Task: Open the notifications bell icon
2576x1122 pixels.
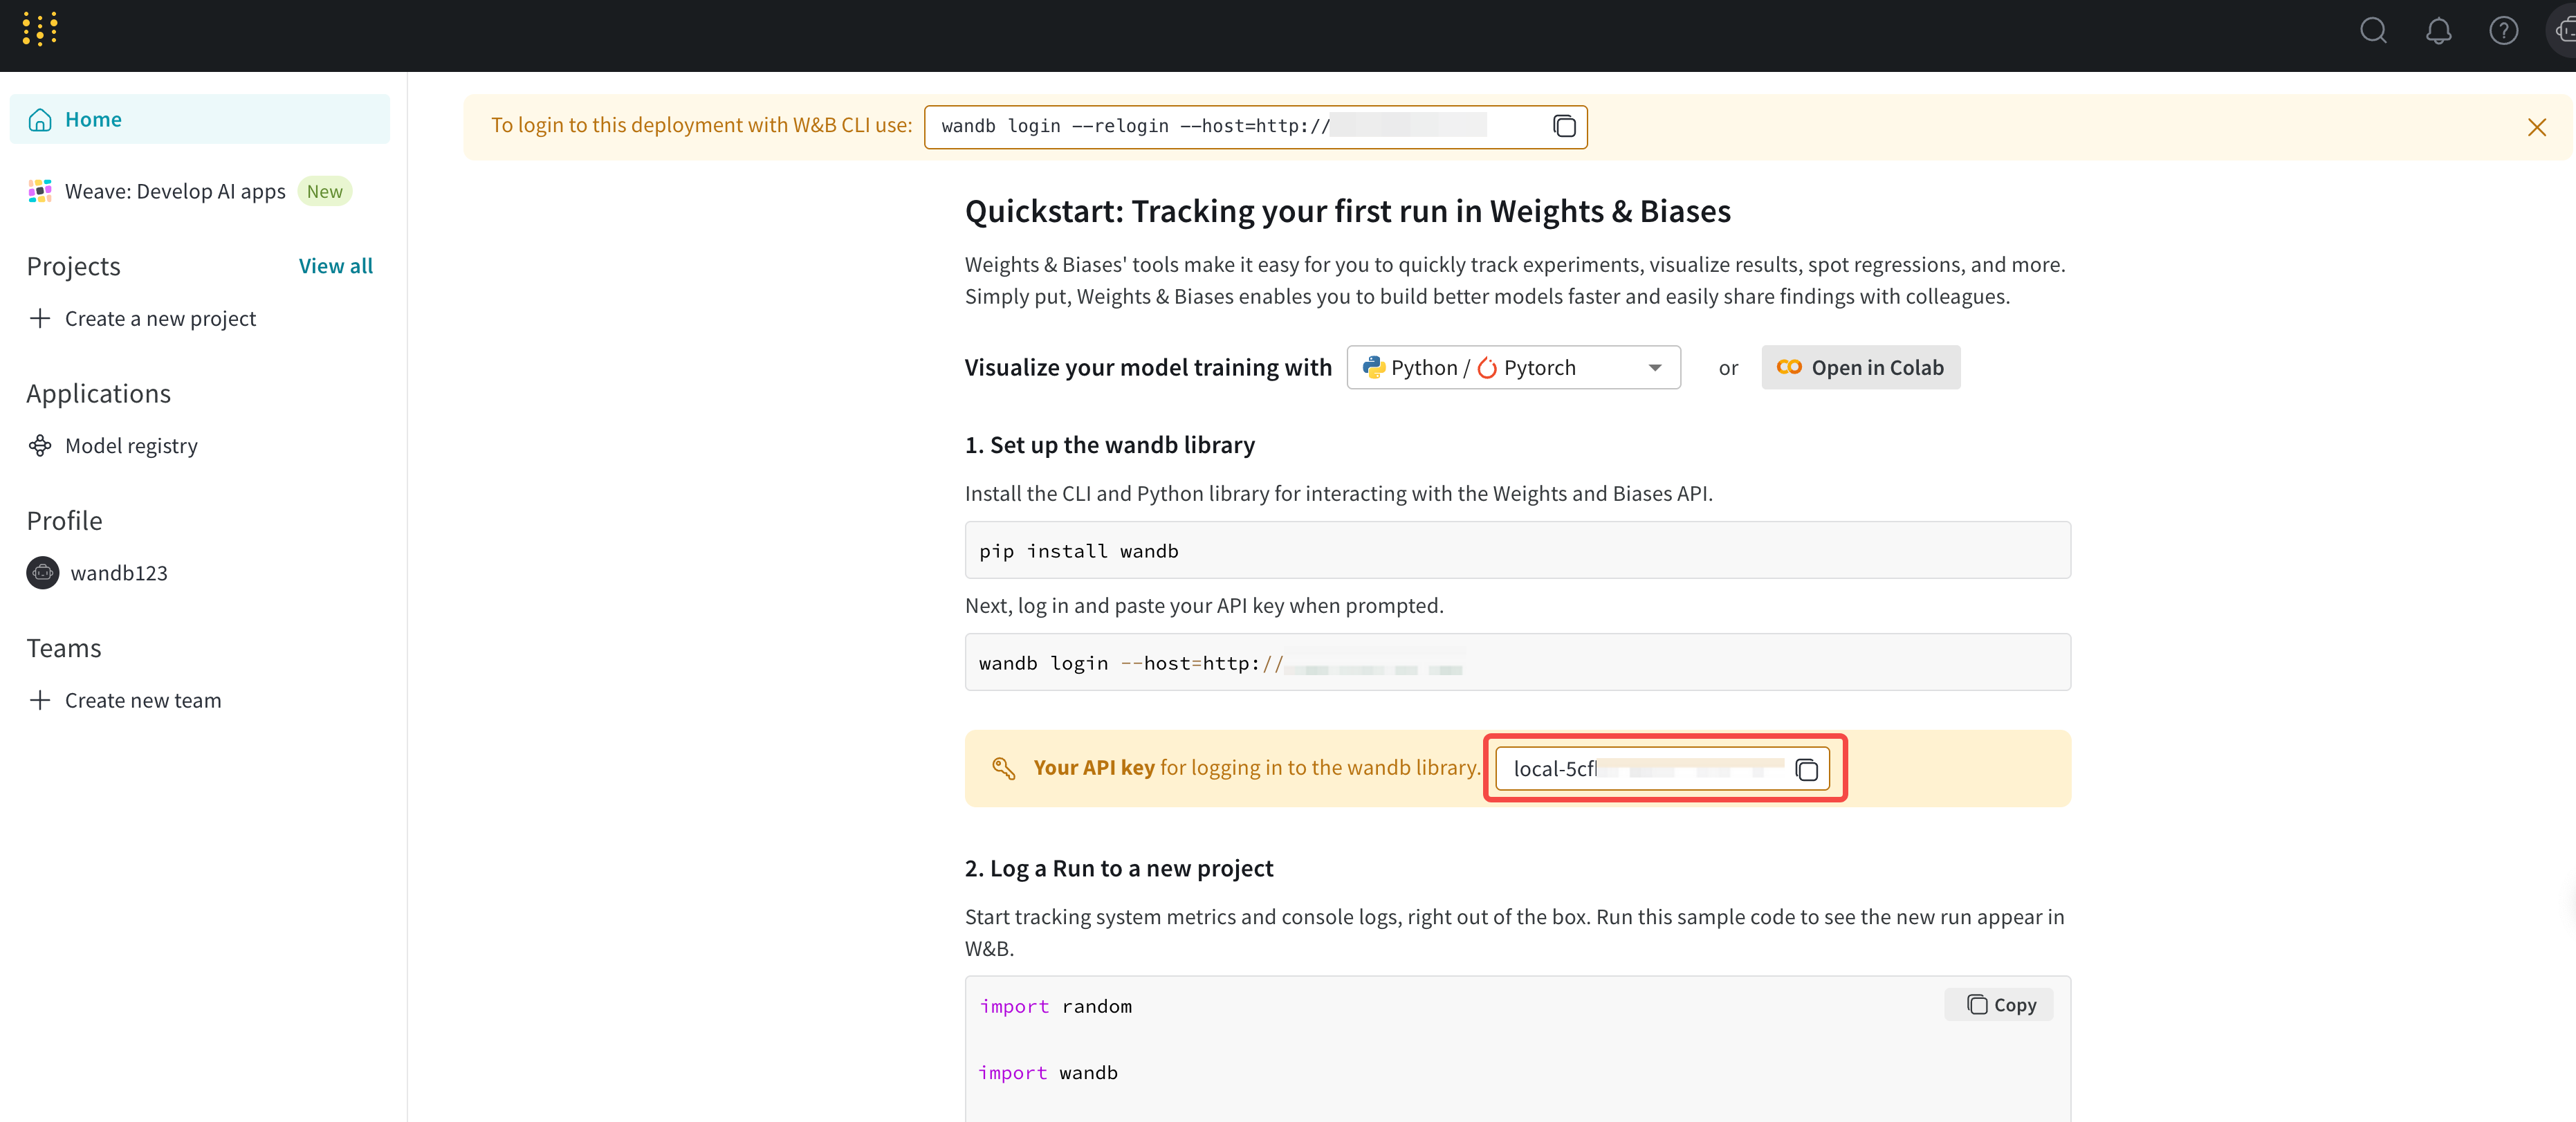Action: [2439, 31]
